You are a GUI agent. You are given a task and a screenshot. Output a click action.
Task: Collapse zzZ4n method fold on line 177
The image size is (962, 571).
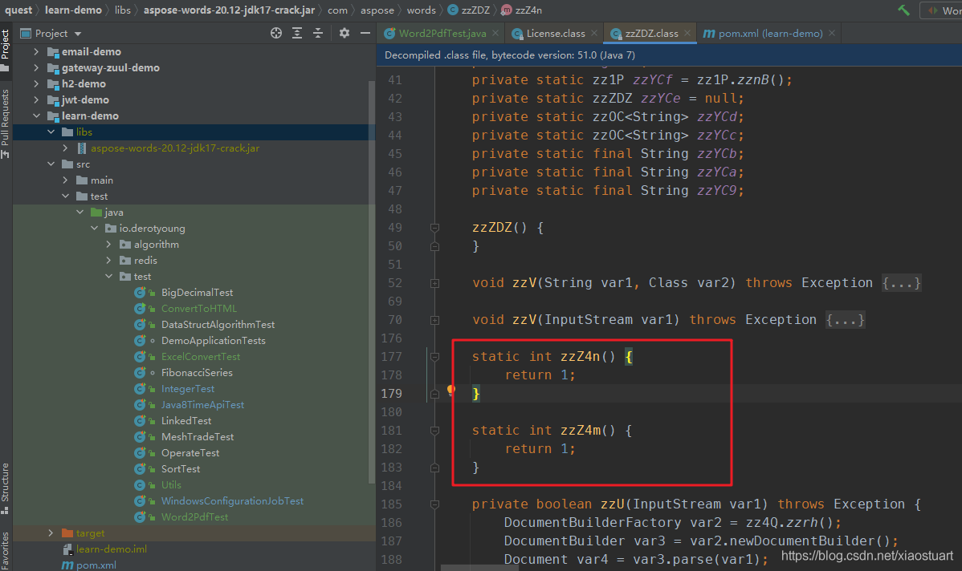435,357
